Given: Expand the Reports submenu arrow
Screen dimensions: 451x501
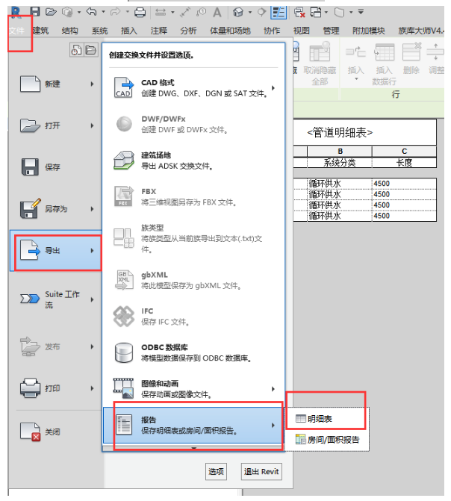Looking at the screenshot, I should [x=273, y=426].
